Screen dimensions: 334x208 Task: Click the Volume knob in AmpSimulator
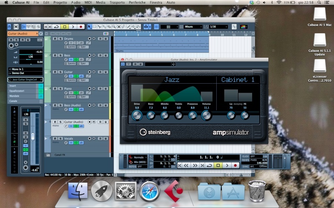point(206,116)
